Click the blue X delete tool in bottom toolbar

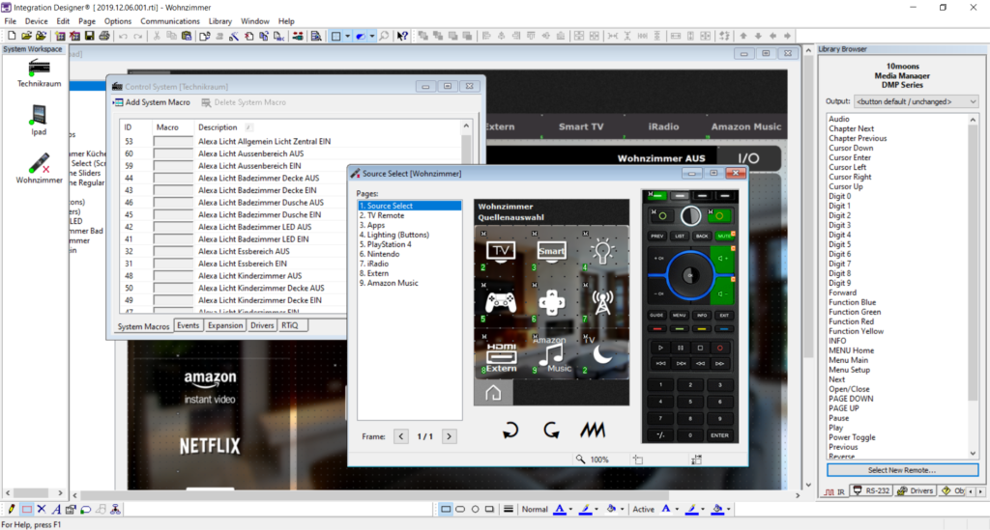pos(42,509)
